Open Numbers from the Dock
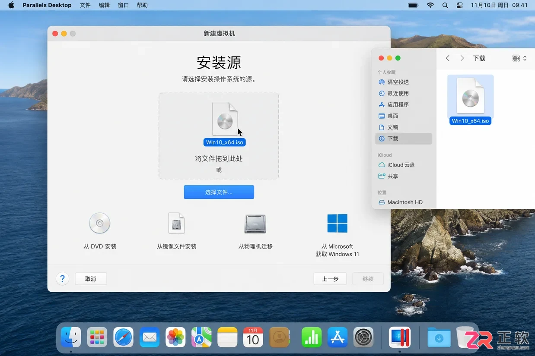This screenshot has height=356, width=535. point(312,337)
